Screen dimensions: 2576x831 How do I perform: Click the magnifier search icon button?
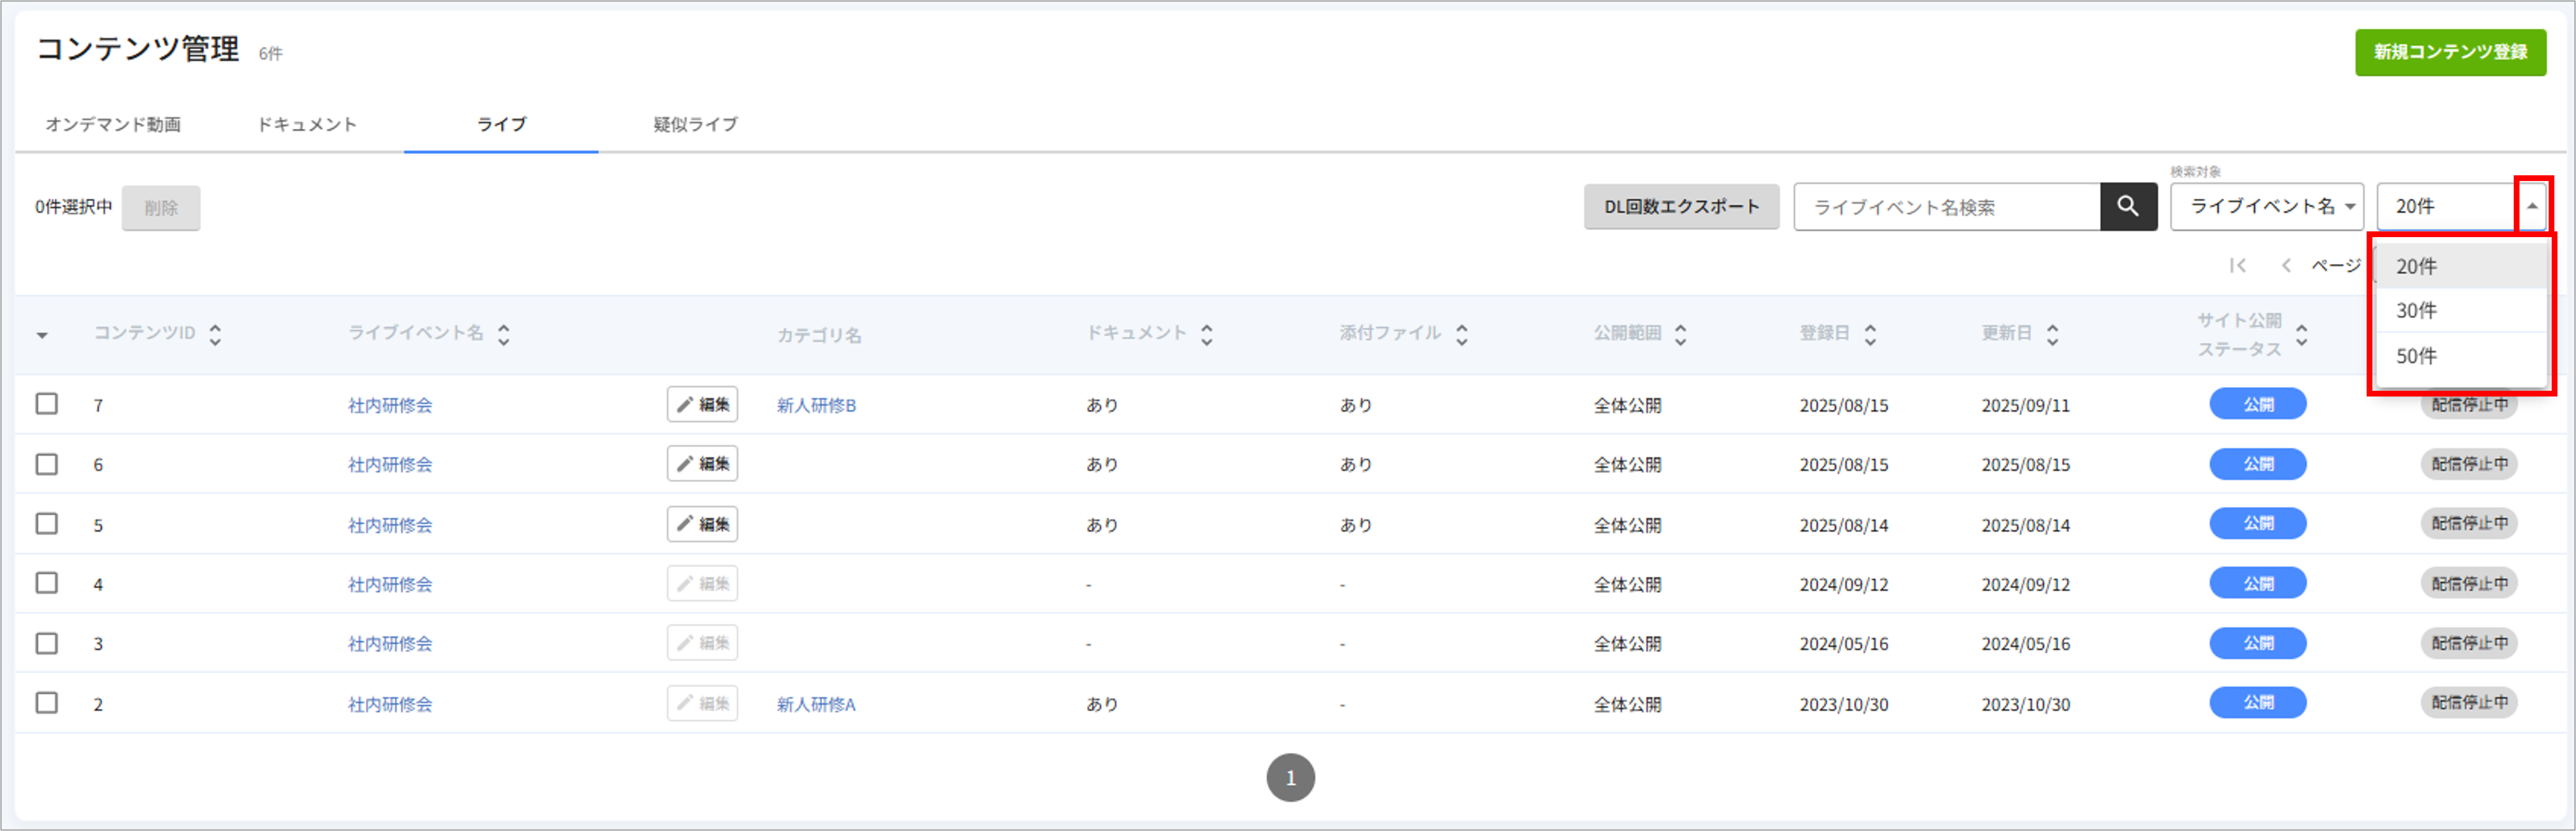pyautogui.click(x=2128, y=206)
